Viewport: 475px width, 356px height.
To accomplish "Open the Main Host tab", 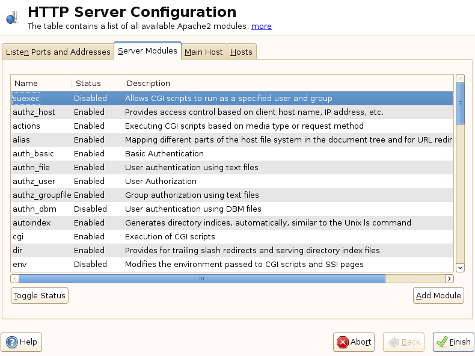I will tap(203, 52).
